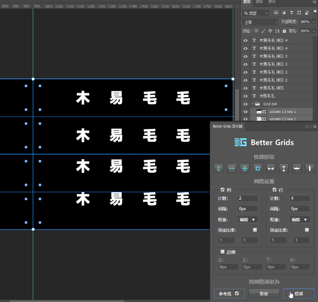Enable the 边缘 margins checkbox
This screenshot has height=302, width=318.
(x=223, y=252)
